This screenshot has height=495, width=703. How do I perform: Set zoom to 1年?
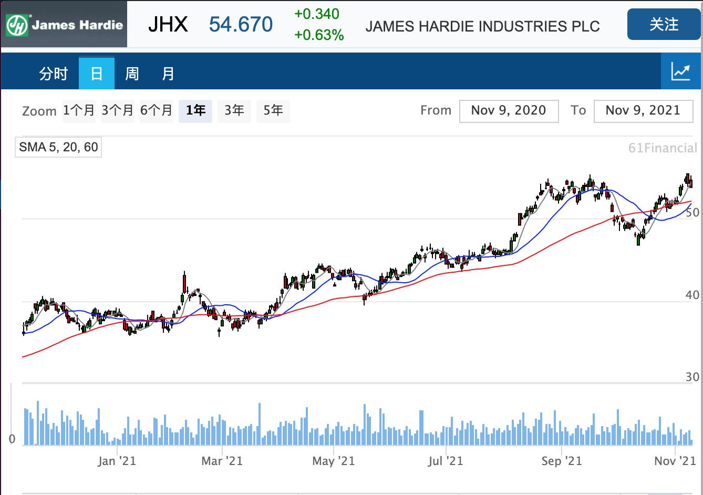(x=195, y=111)
